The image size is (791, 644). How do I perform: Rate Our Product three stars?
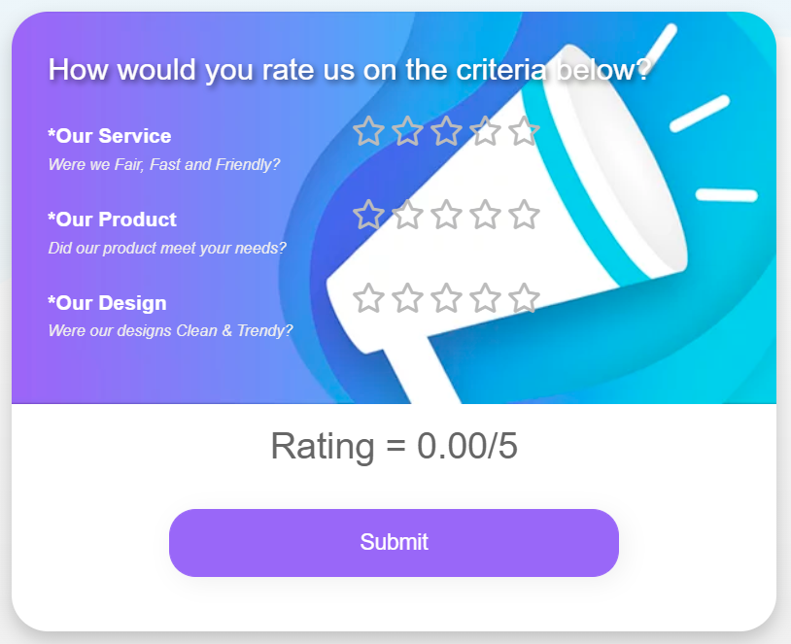point(446,215)
